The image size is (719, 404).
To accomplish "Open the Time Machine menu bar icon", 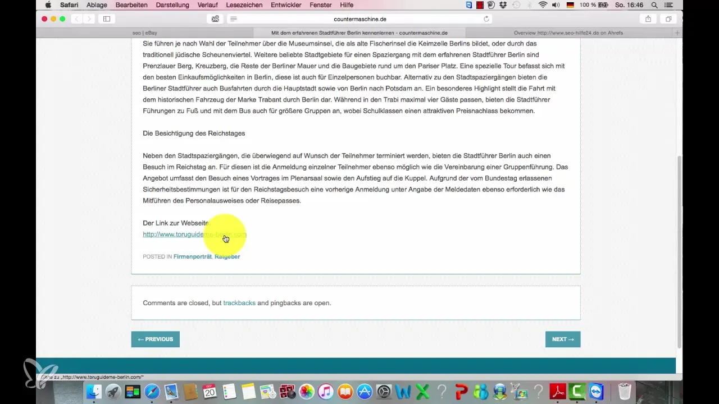I will coord(516,4).
